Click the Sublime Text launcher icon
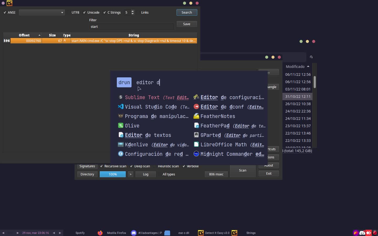 tap(120, 97)
